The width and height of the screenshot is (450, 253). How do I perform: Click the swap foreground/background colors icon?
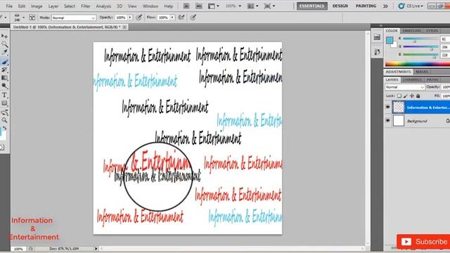point(5,128)
